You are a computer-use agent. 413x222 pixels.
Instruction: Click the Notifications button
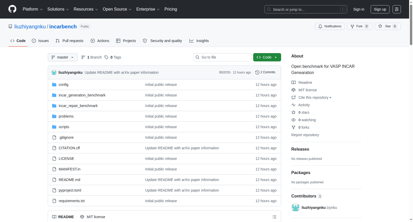tap(330, 26)
